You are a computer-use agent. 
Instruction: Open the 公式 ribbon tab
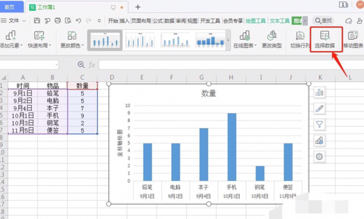158,21
